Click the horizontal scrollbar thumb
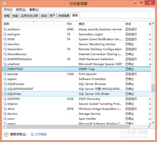The width and height of the screenshot is (157, 142). (68, 126)
